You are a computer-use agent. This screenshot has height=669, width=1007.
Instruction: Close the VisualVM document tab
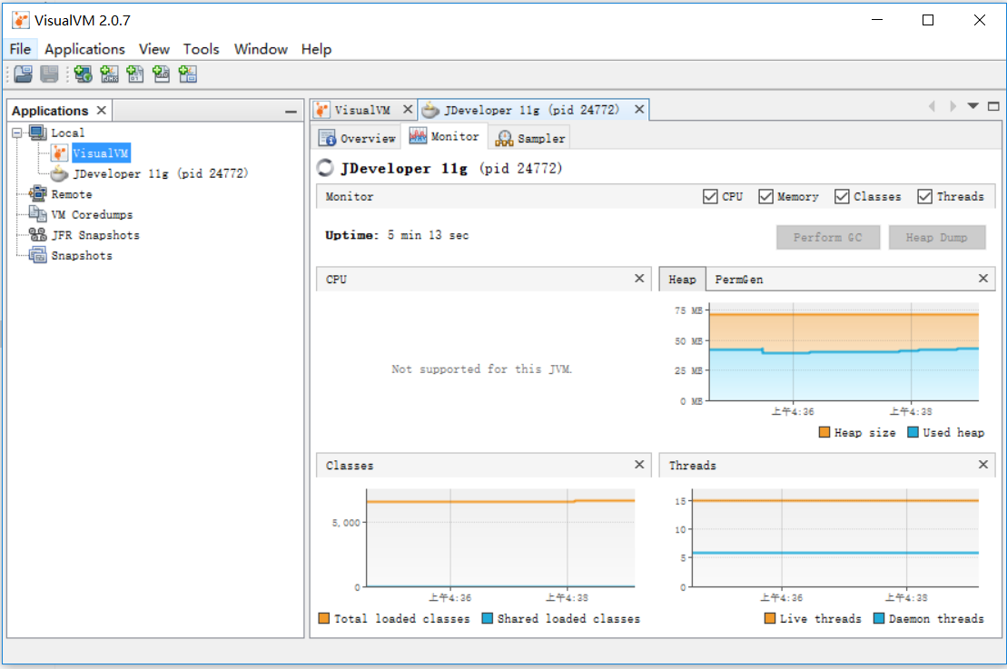pos(408,110)
